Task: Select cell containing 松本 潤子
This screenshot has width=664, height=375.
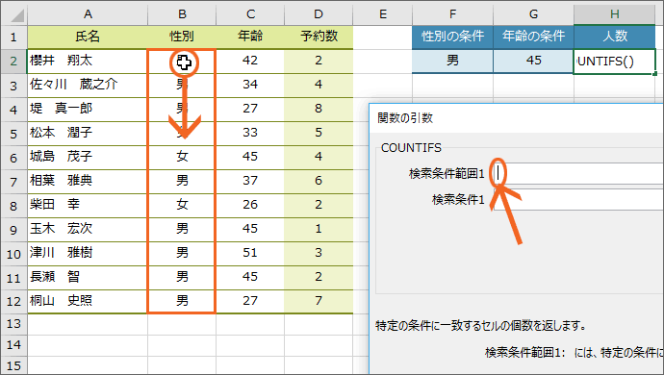Action: coord(88,133)
